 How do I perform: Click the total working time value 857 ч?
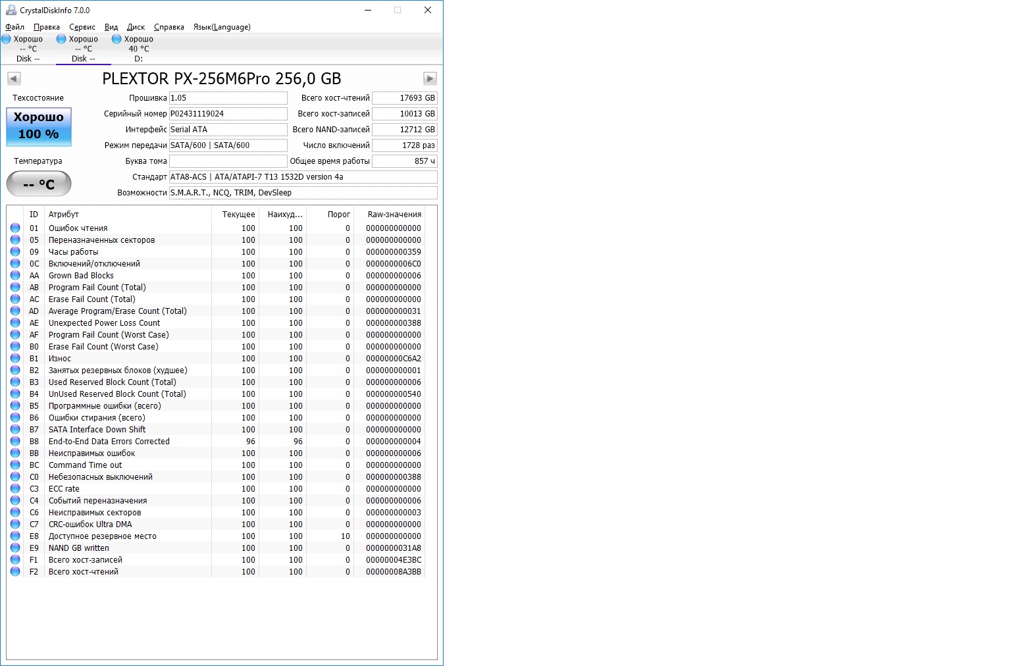[405, 161]
